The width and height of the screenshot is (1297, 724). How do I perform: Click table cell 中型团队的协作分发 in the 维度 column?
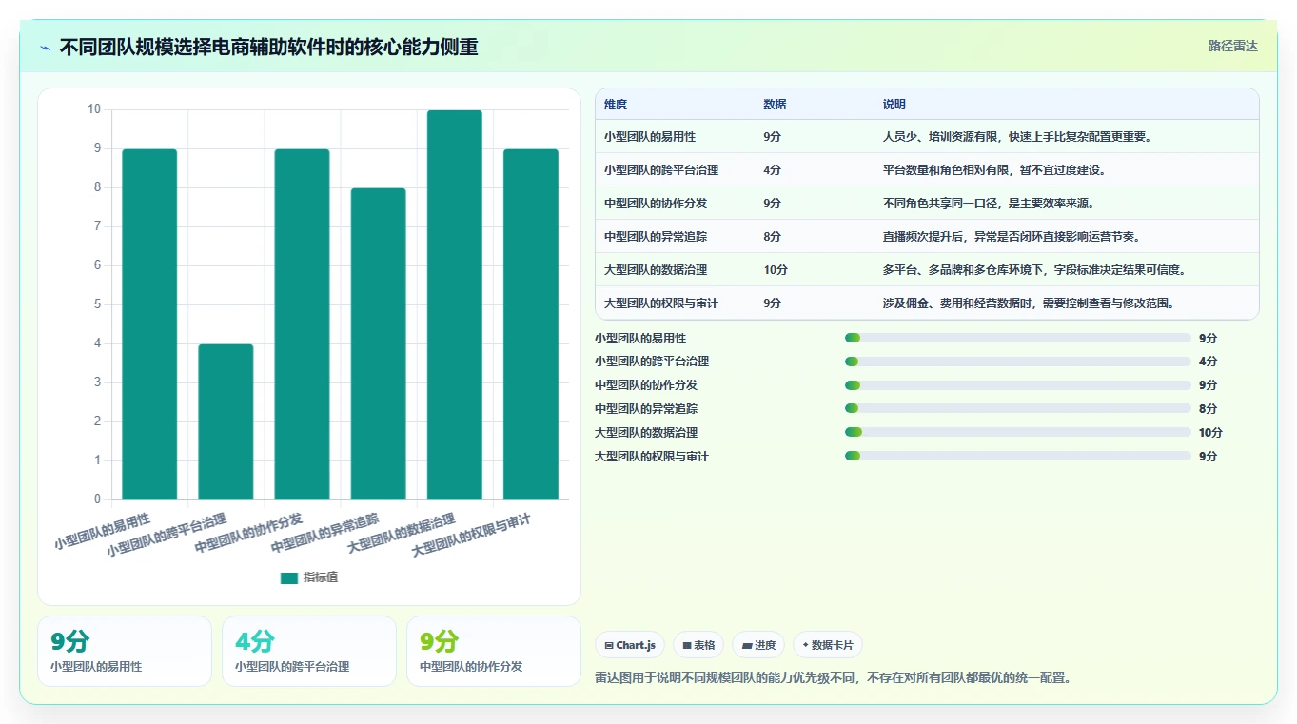coord(656,204)
